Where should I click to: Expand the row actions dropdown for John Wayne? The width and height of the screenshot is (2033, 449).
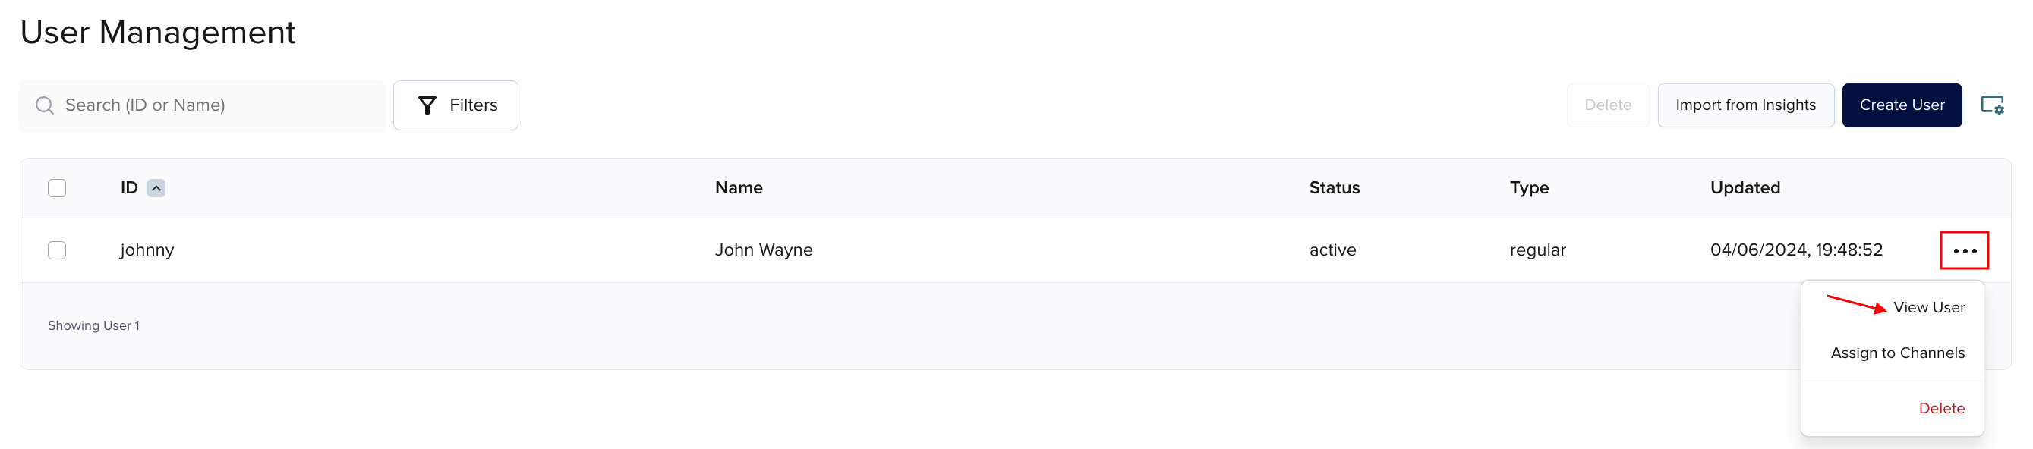pyautogui.click(x=1965, y=250)
